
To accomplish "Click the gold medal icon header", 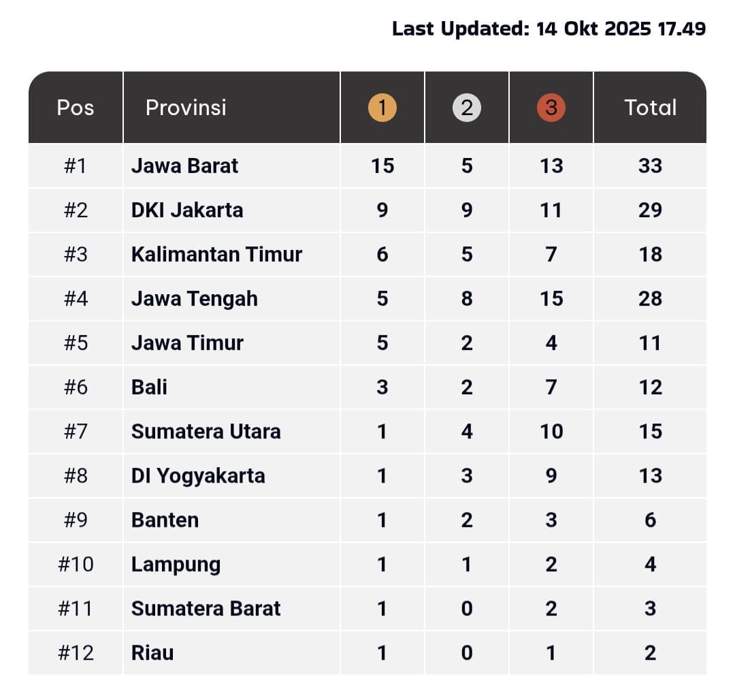I will pos(382,108).
